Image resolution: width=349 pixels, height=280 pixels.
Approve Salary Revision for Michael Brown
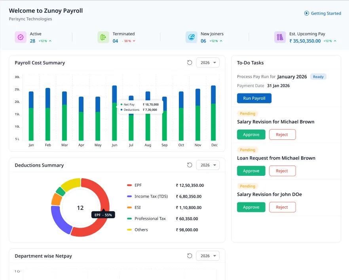(x=251, y=135)
